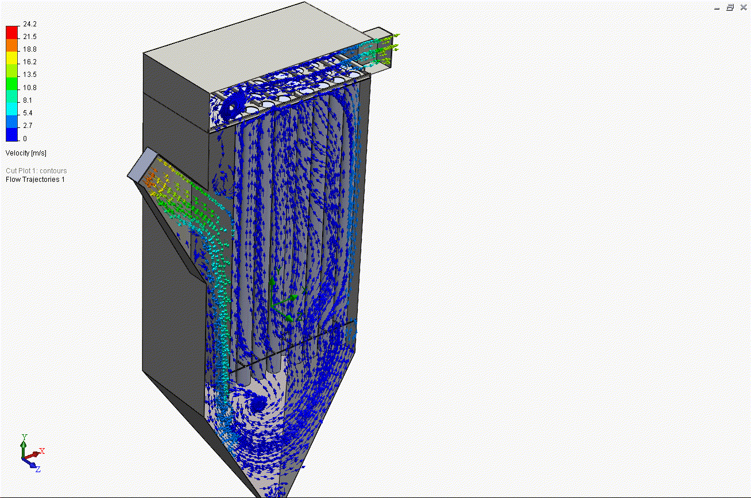Click the Flow Trajectories 1 label
Screen dimensions: 751x498
35,180
